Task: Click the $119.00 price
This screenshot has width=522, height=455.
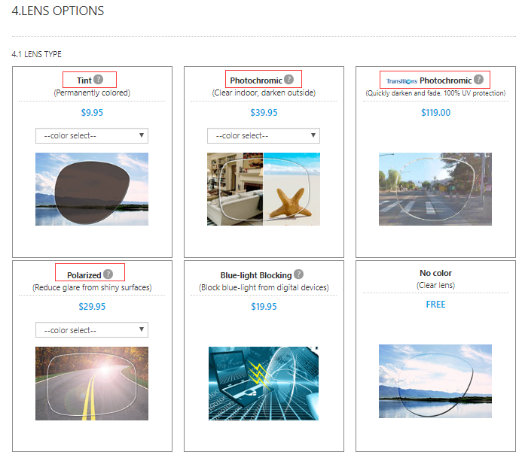Action: (436, 112)
